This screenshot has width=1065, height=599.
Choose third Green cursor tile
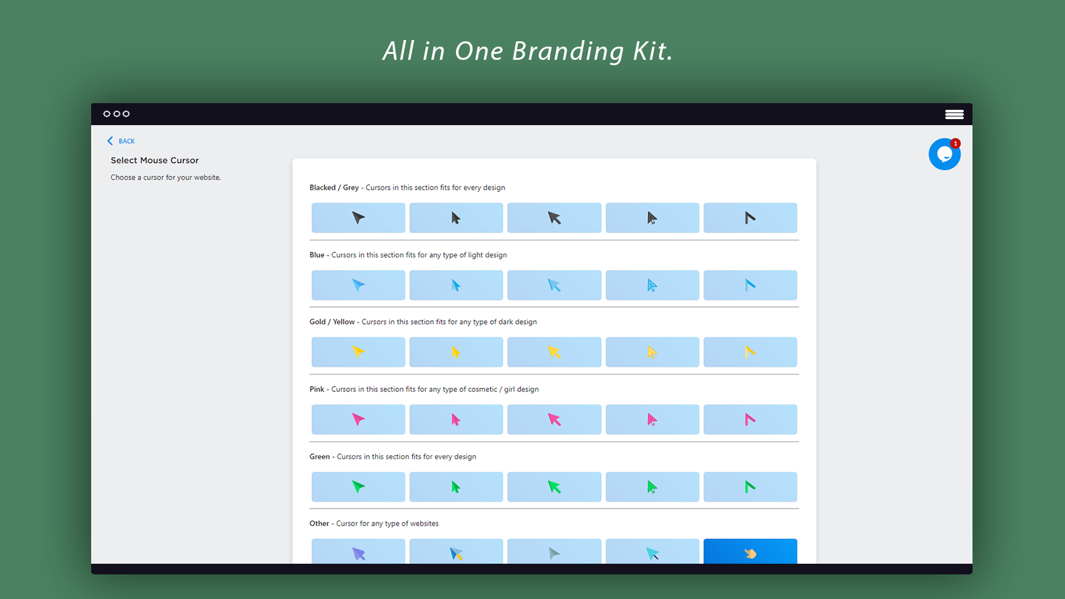[554, 487]
